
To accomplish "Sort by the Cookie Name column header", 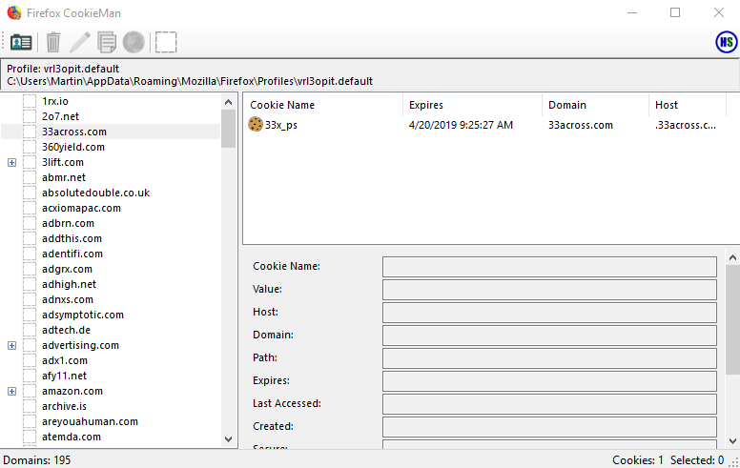I will (323, 105).
